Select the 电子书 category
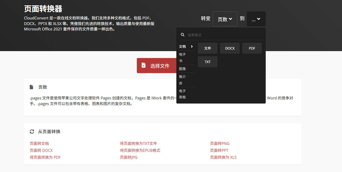This screenshot has height=172, width=342. tap(182, 58)
